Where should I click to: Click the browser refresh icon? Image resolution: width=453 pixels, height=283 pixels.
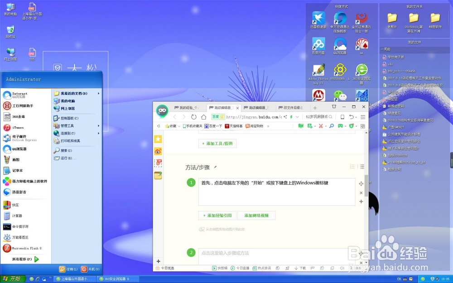[x=193, y=117]
